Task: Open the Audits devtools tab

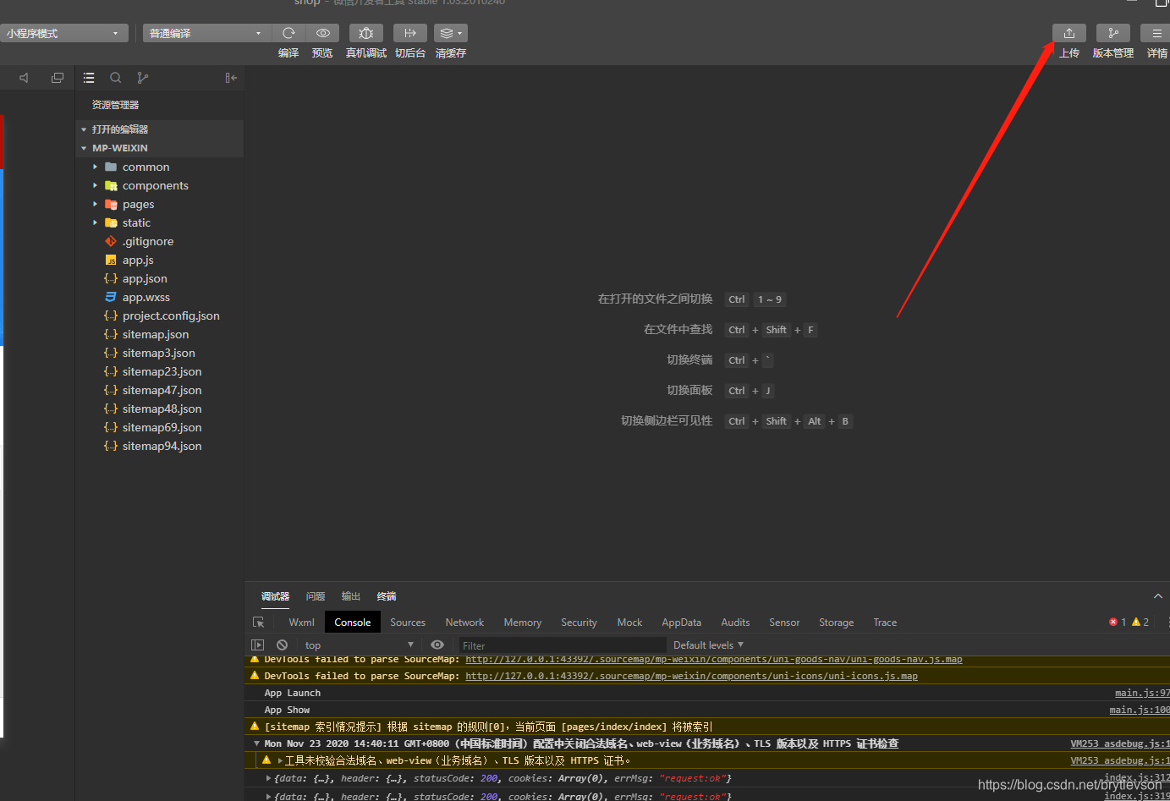Action: [735, 623]
